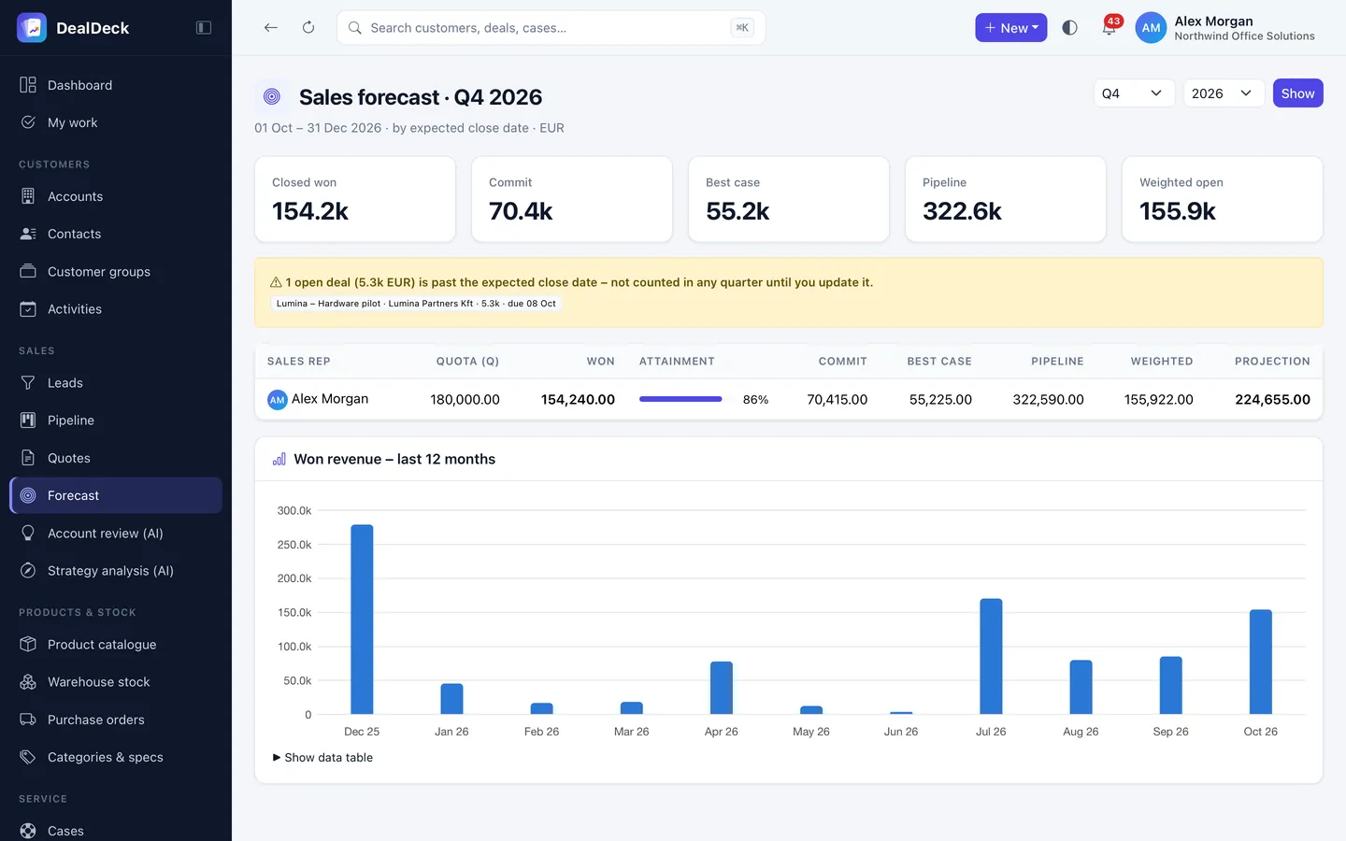Click the Pipeline board icon

28,420
